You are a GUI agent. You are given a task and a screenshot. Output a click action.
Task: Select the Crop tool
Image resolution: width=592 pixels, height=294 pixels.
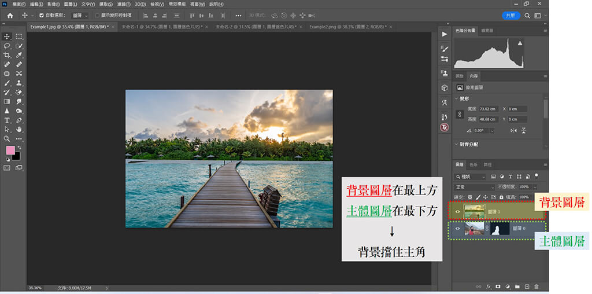point(7,55)
